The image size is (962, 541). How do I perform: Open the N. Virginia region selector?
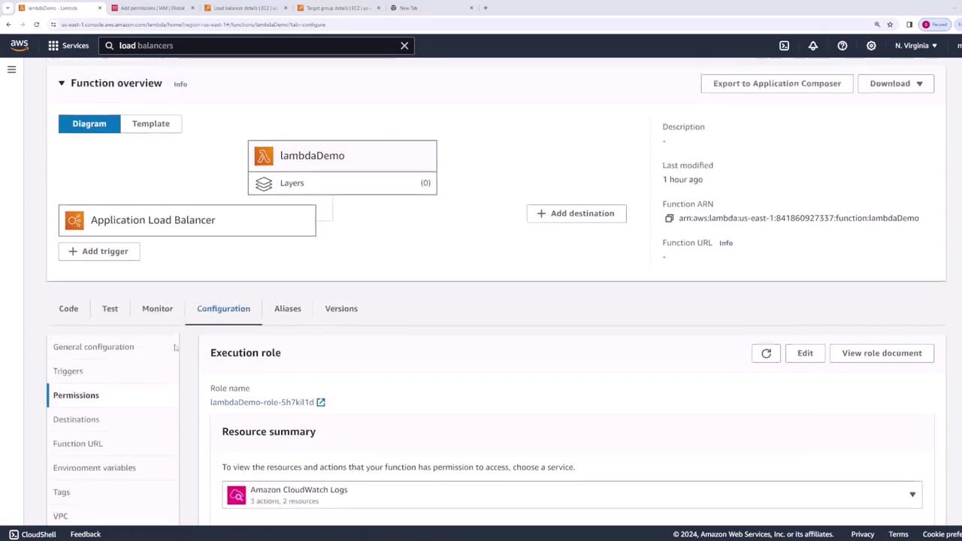[915, 46]
